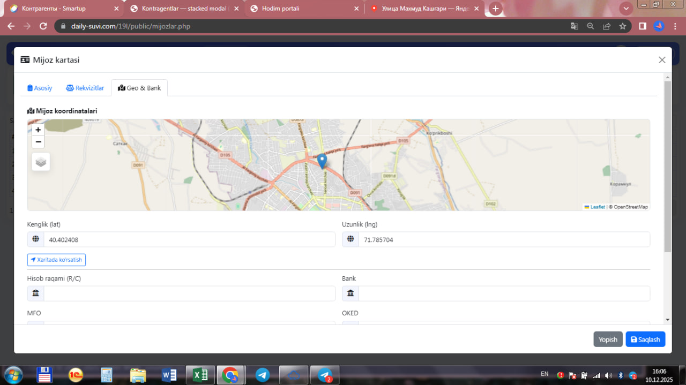Open Telegram from the taskbar
Image resolution: width=686 pixels, height=385 pixels.
point(263,375)
